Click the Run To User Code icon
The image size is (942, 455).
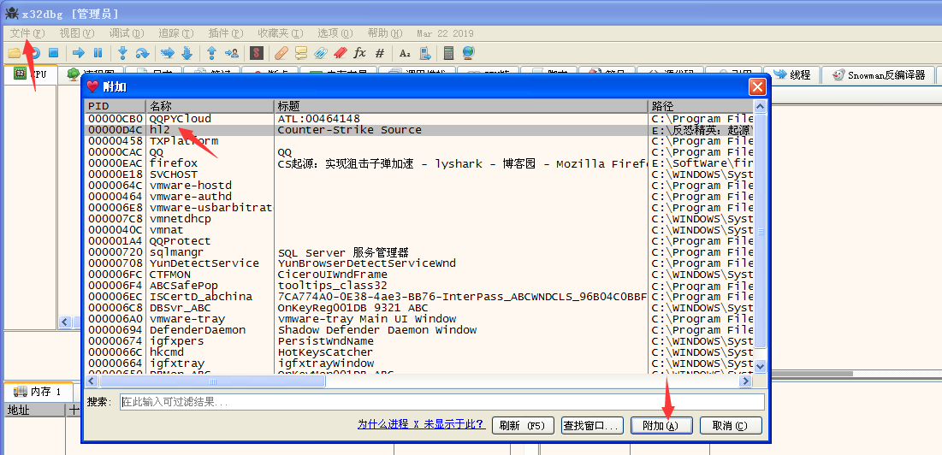pos(231,53)
